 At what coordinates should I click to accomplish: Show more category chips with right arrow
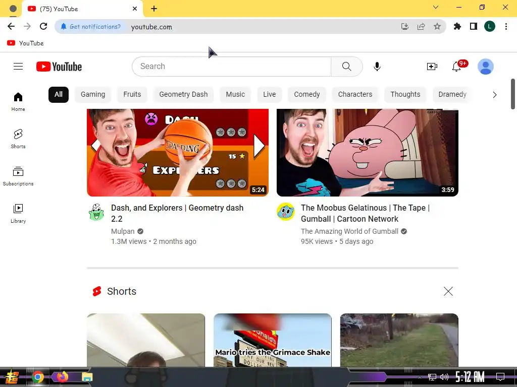tap(495, 95)
